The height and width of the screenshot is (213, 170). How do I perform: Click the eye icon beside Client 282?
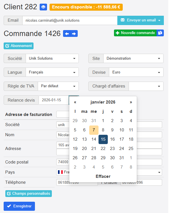coord(43,7)
